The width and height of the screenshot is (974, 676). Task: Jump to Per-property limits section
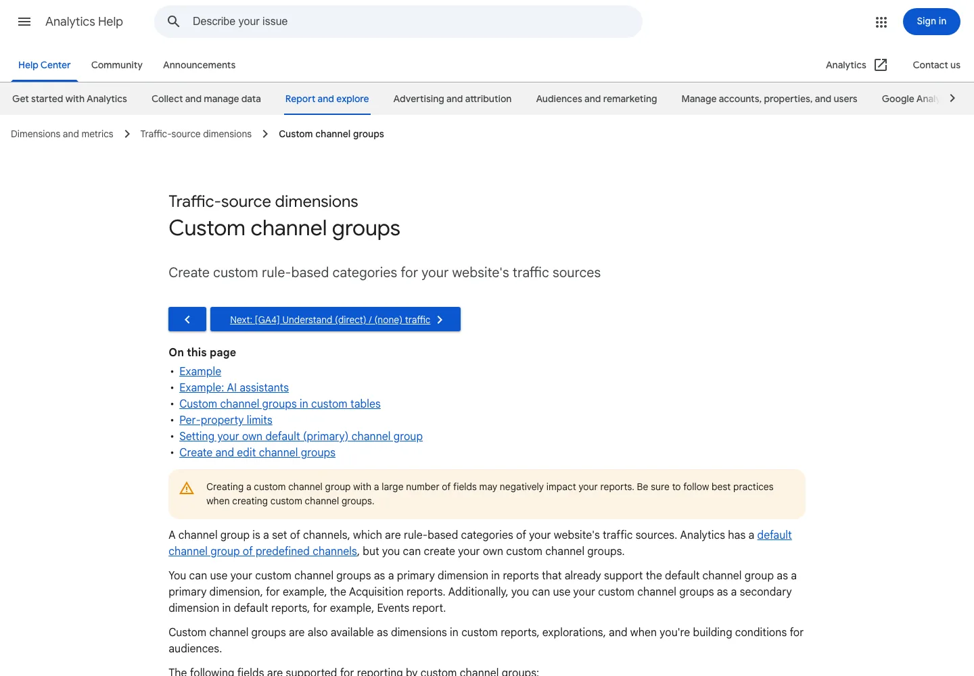[226, 420]
